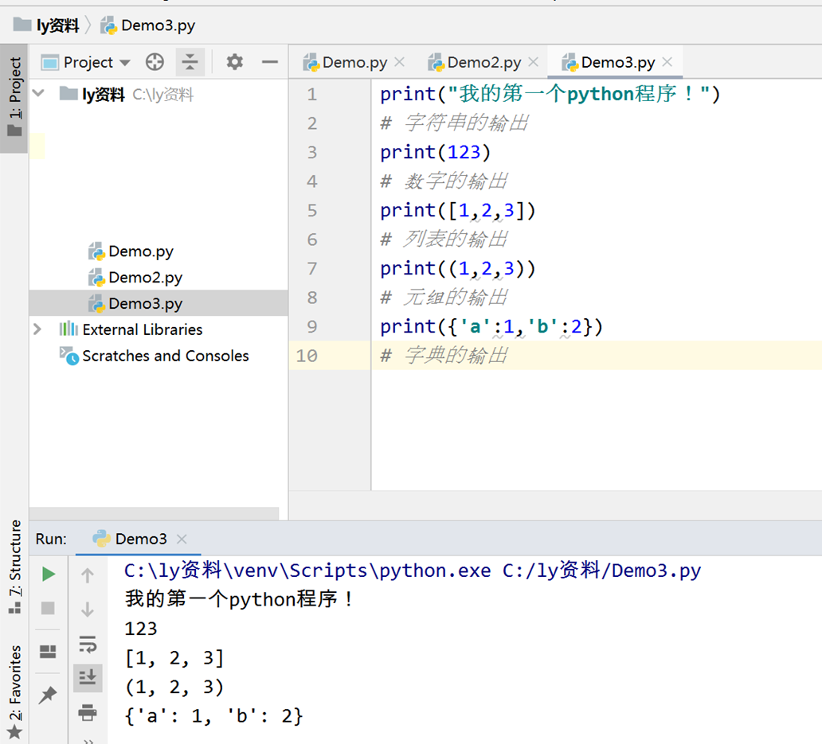Collapse all project tree nodes icon
The height and width of the screenshot is (744, 822).
click(x=190, y=62)
